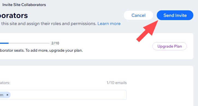Remove the email chip with the x icon
The height and width of the screenshot is (106, 198).
[7, 95]
